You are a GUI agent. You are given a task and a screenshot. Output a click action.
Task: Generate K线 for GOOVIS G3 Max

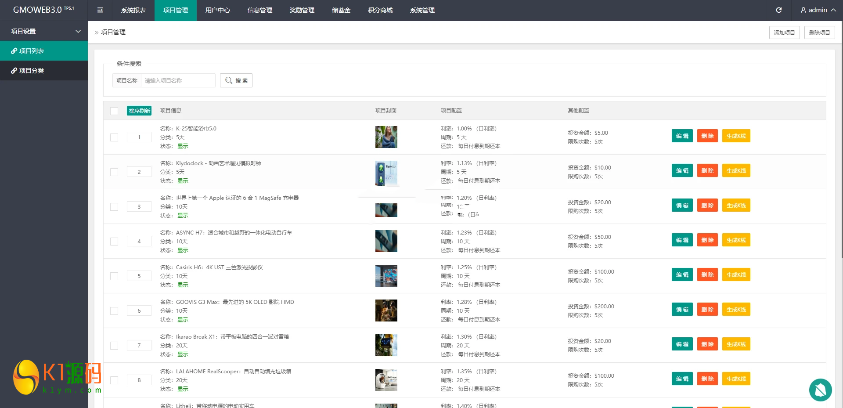point(736,310)
